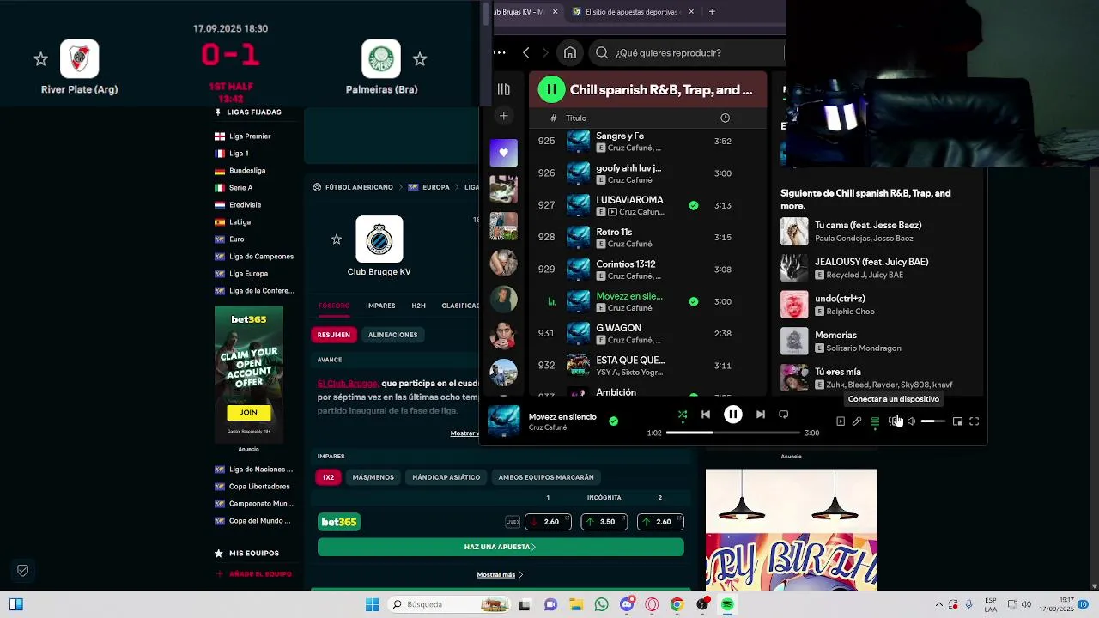
Task: Click HAZ UNA APUESTA green button
Action: coord(501,547)
